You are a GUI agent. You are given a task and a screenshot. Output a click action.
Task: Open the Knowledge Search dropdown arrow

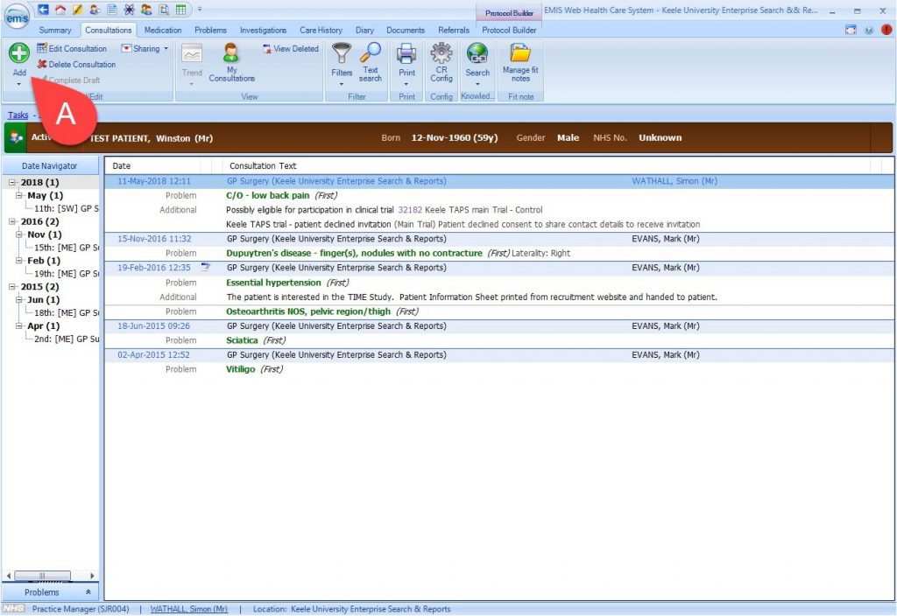coord(477,84)
